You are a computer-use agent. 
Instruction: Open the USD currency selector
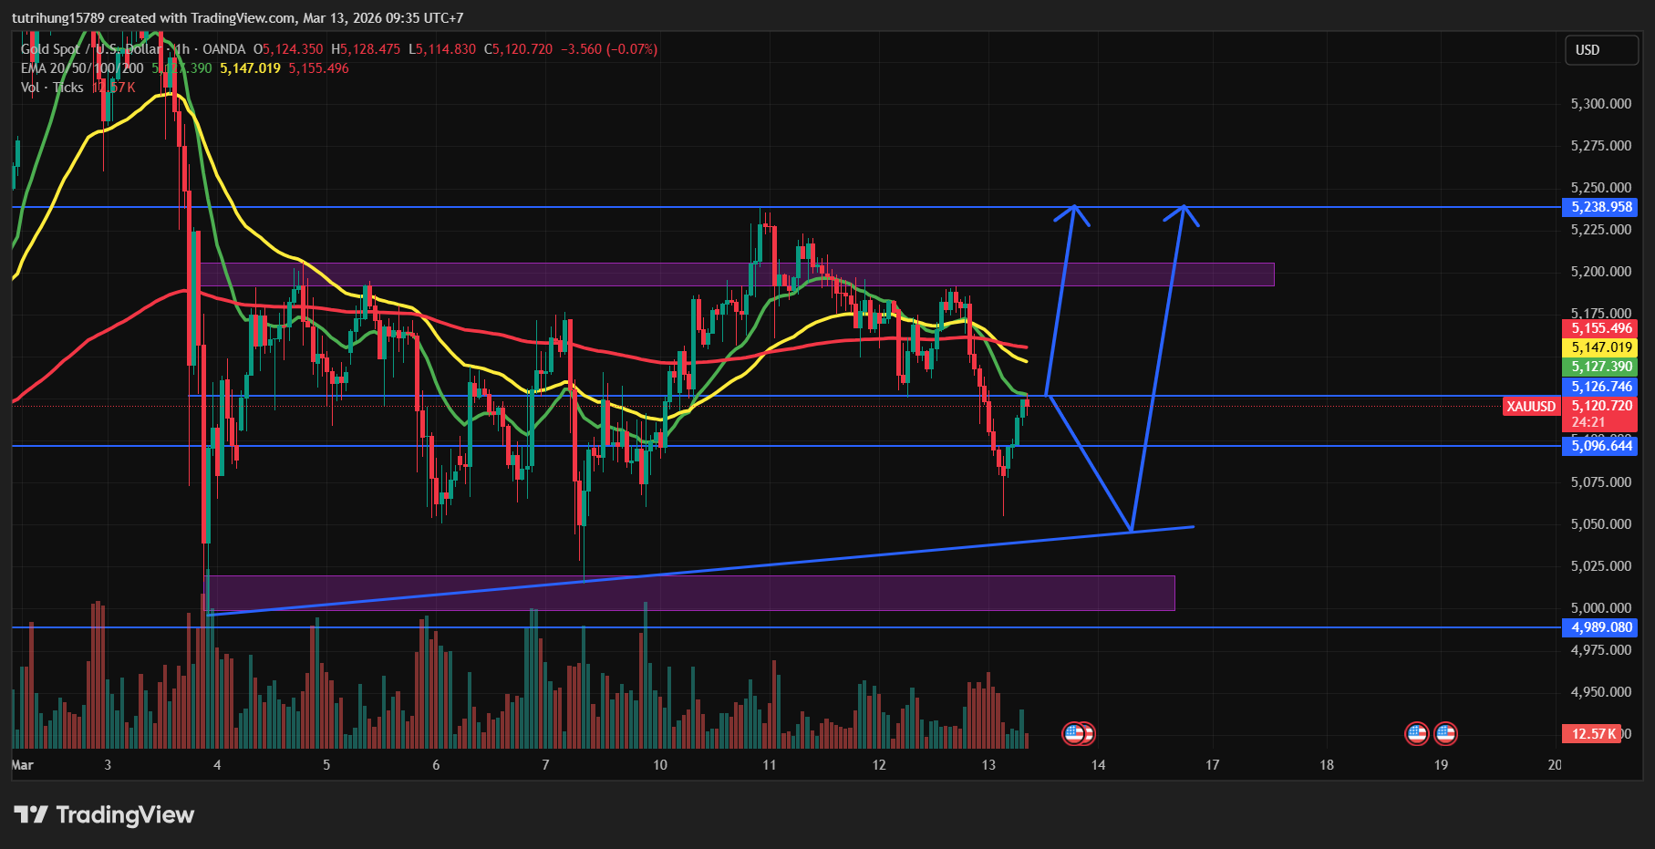1600,50
